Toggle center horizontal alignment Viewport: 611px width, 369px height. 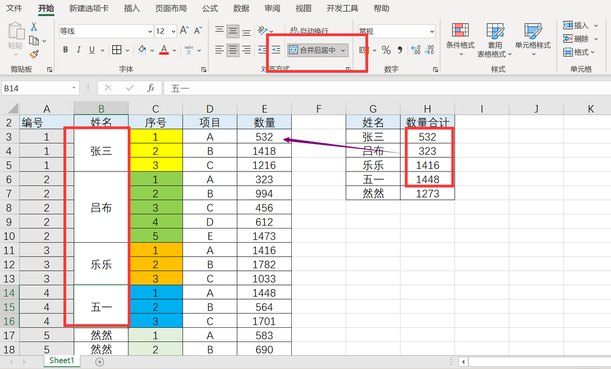(233, 50)
